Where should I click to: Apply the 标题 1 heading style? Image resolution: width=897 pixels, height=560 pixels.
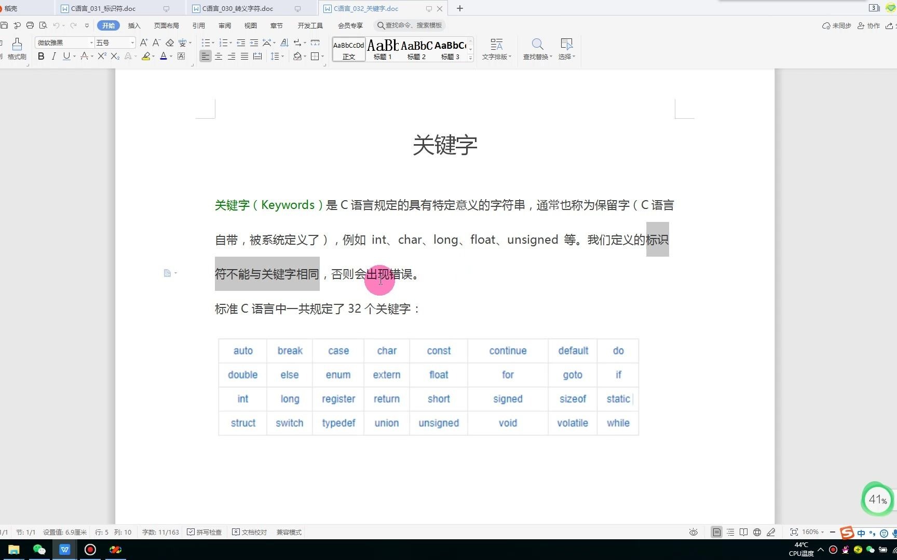tap(383, 50)
